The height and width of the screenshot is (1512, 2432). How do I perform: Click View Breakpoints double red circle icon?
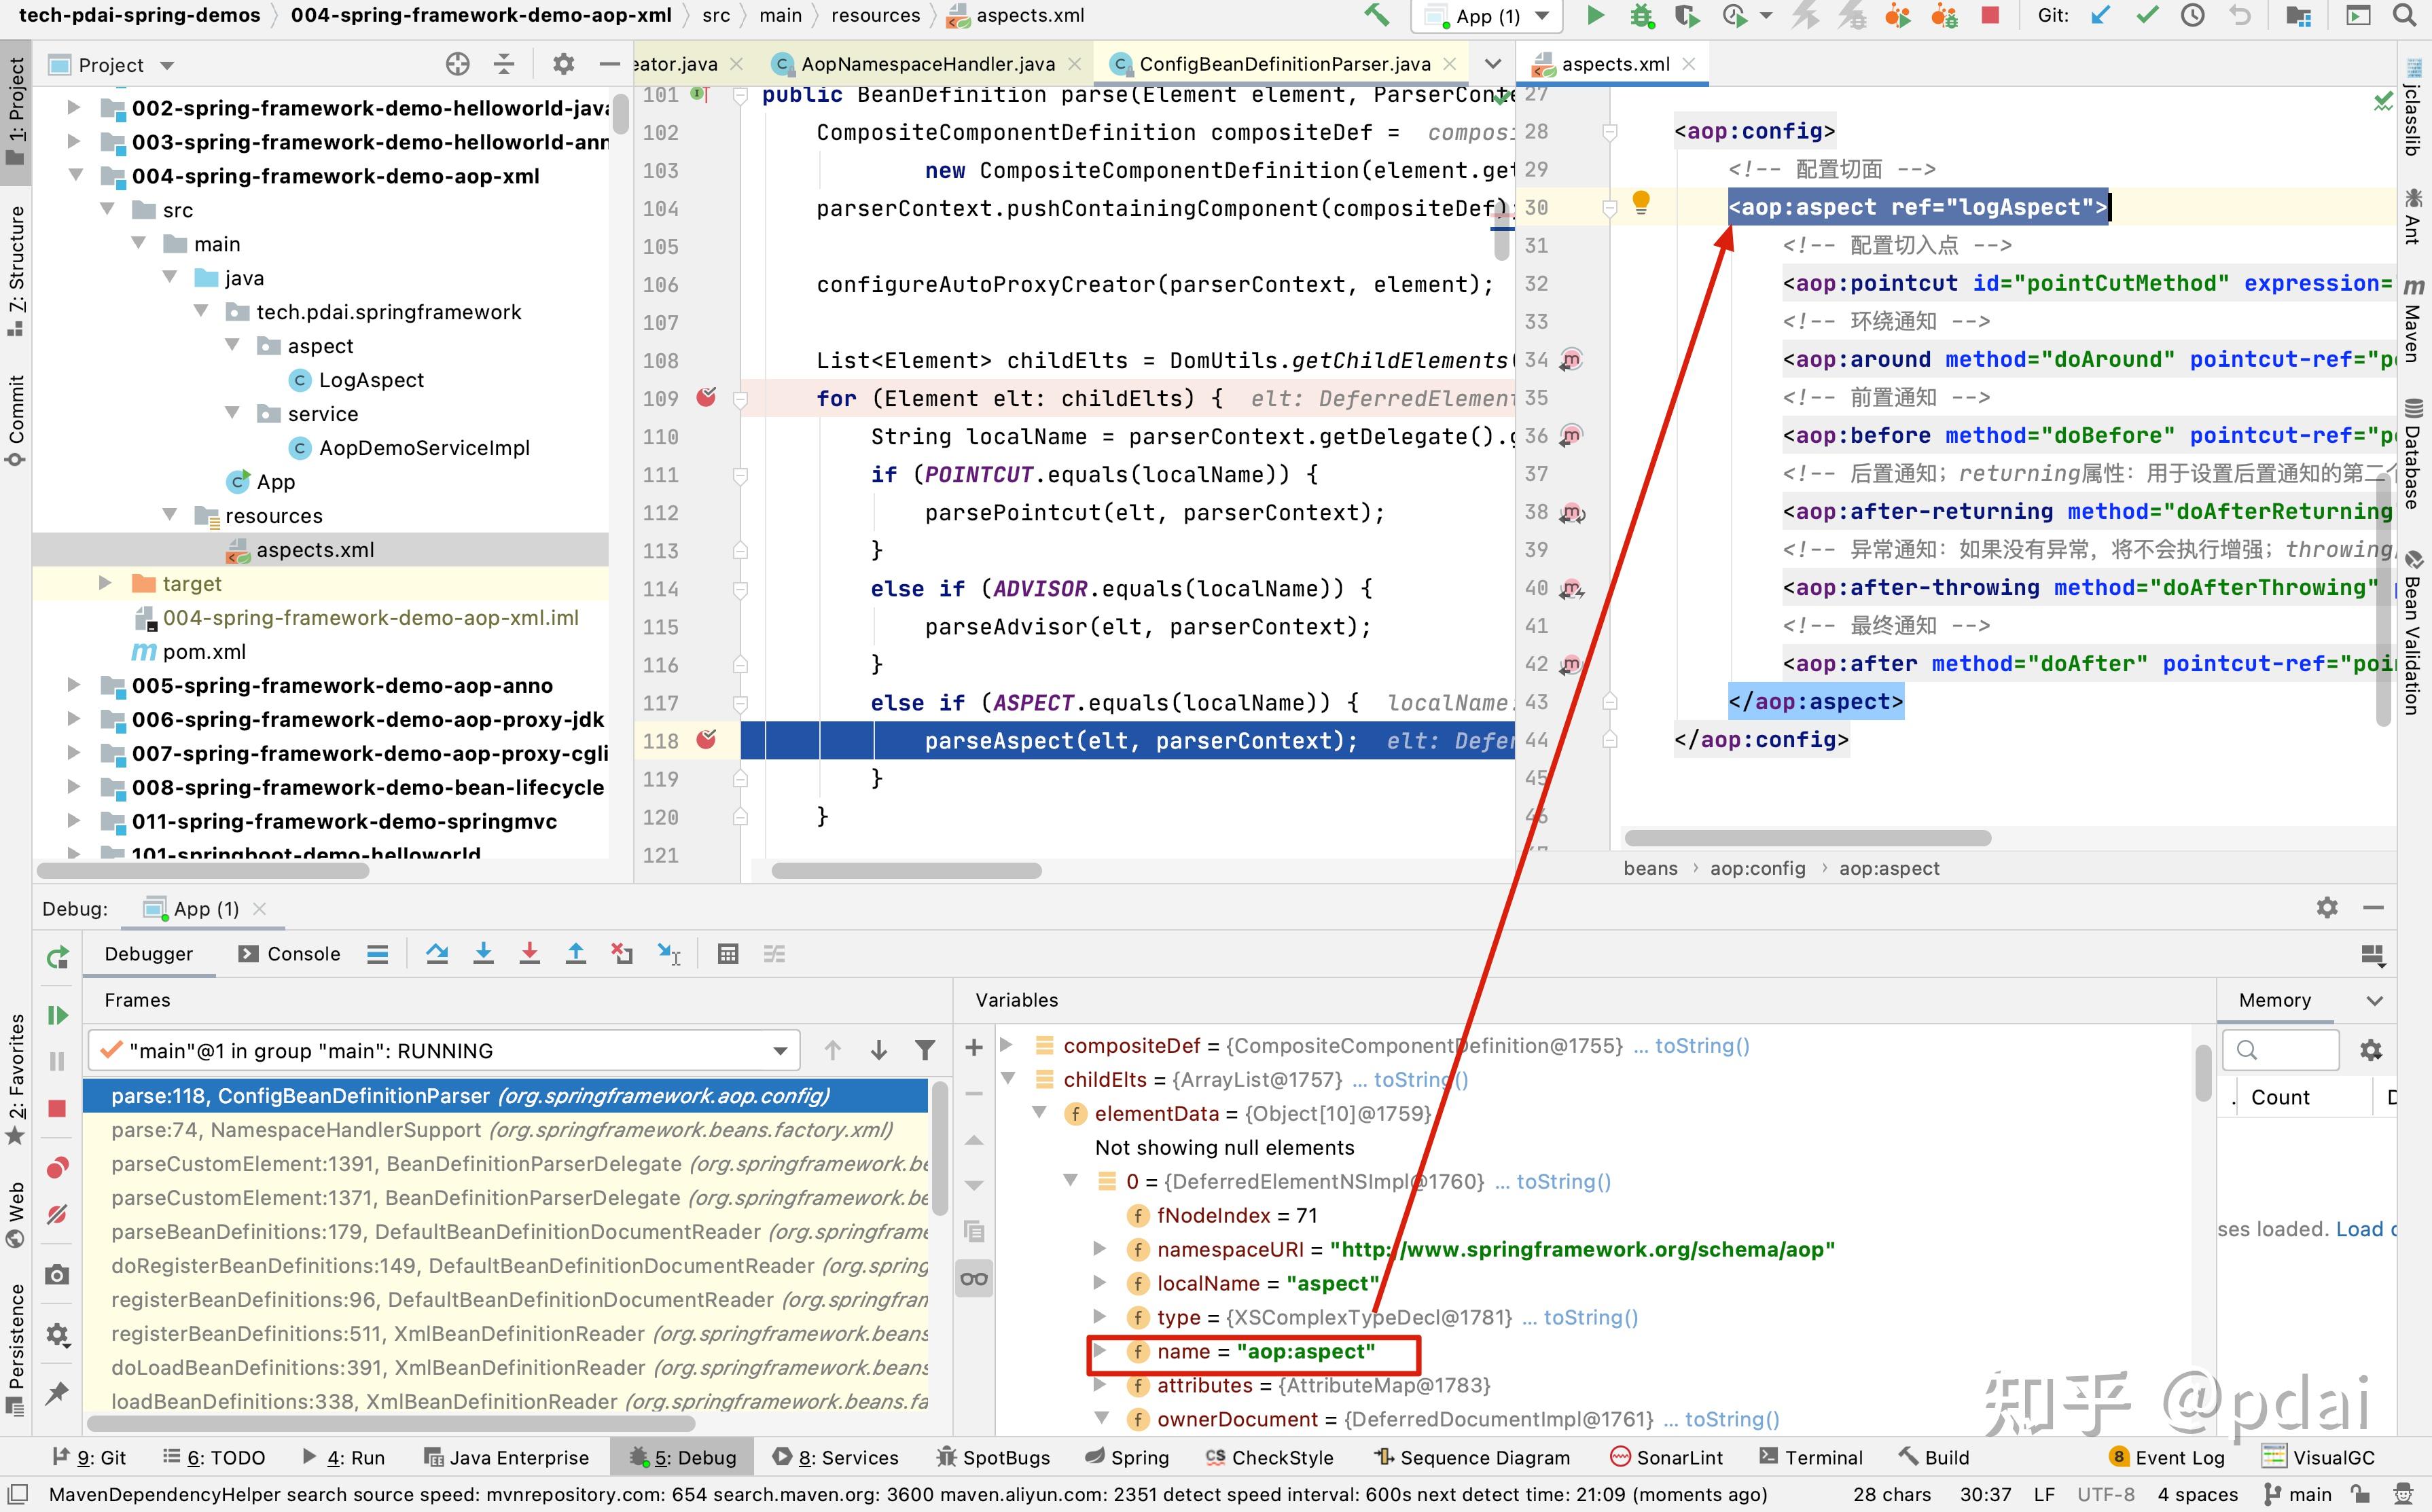pos(57,1167)
